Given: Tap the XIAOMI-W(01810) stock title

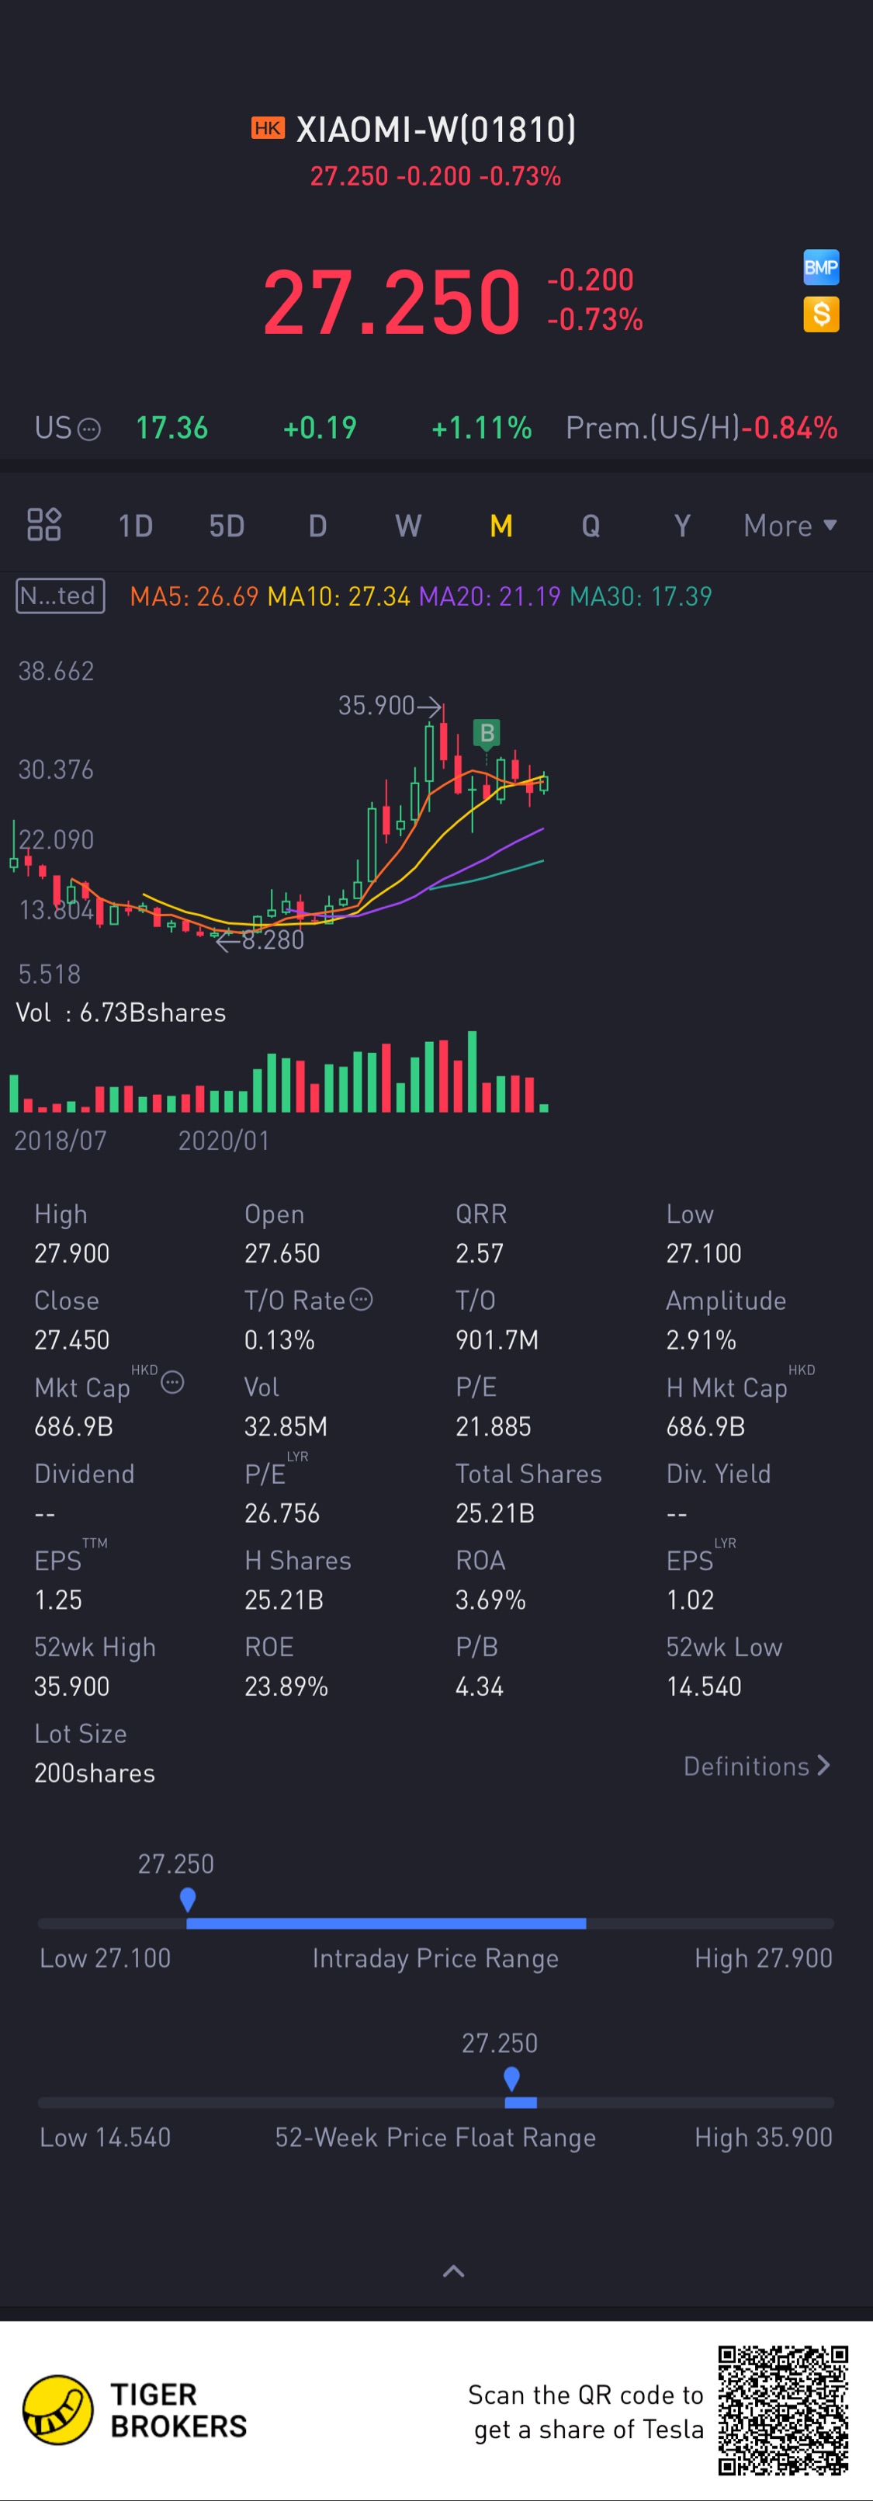Looking at the screenshot, I should point(435,129).
